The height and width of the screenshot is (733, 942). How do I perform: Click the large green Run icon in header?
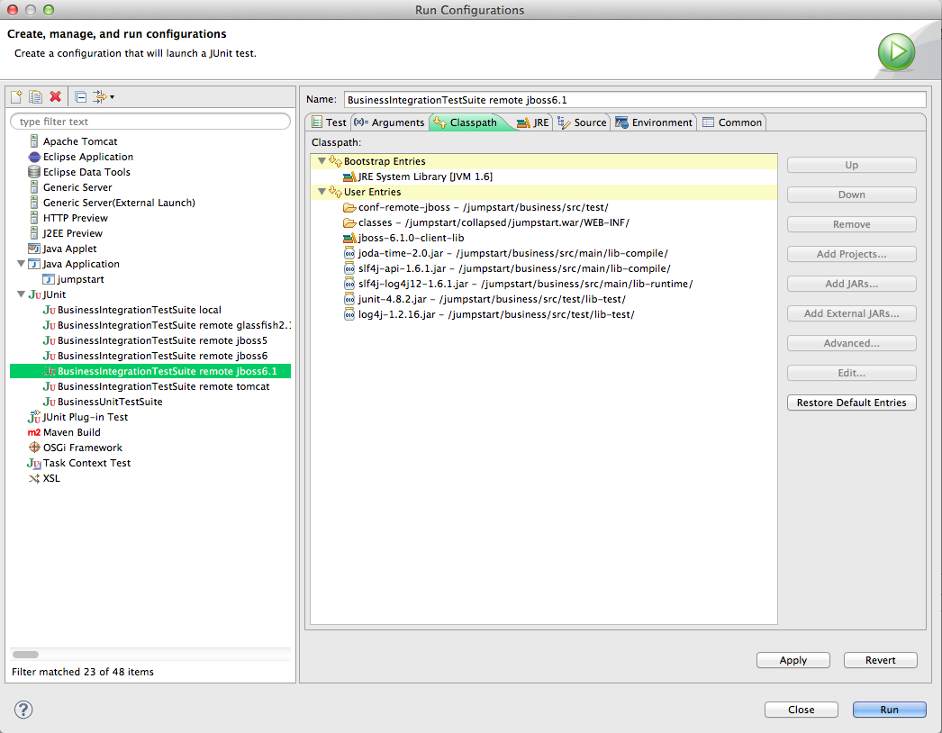(896, 51)
